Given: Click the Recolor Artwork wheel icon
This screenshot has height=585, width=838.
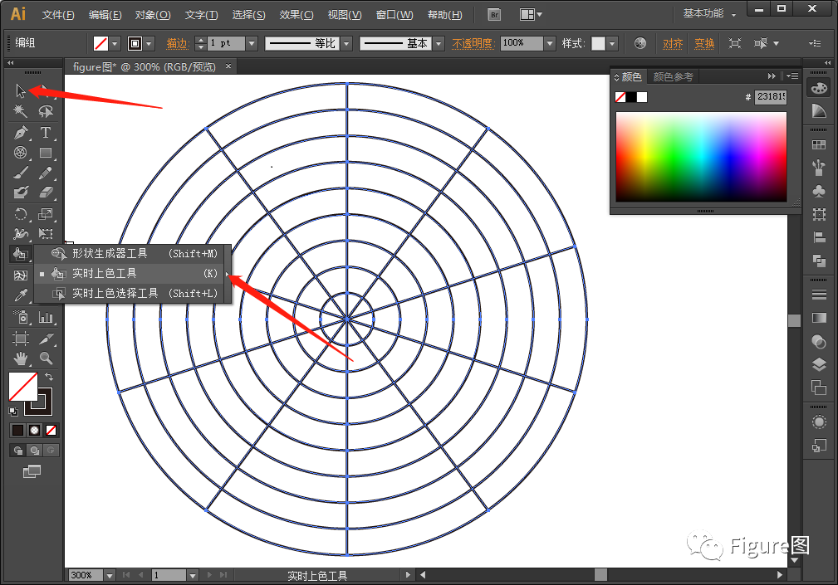Looking at the screenshot, I should click(x=640, y=43).
